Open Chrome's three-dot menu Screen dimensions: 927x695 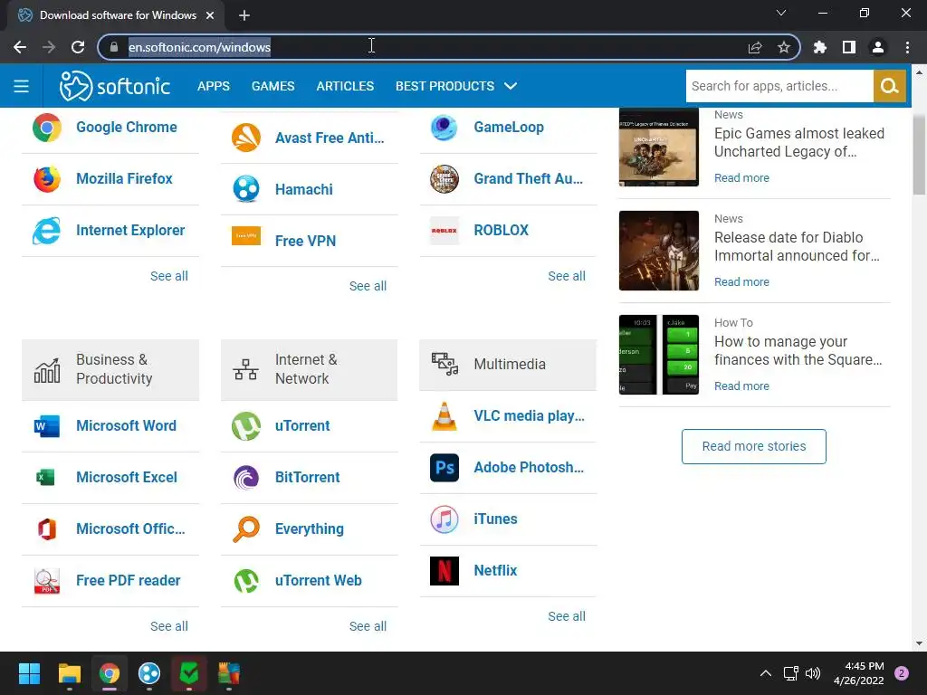tap(907, 47)
